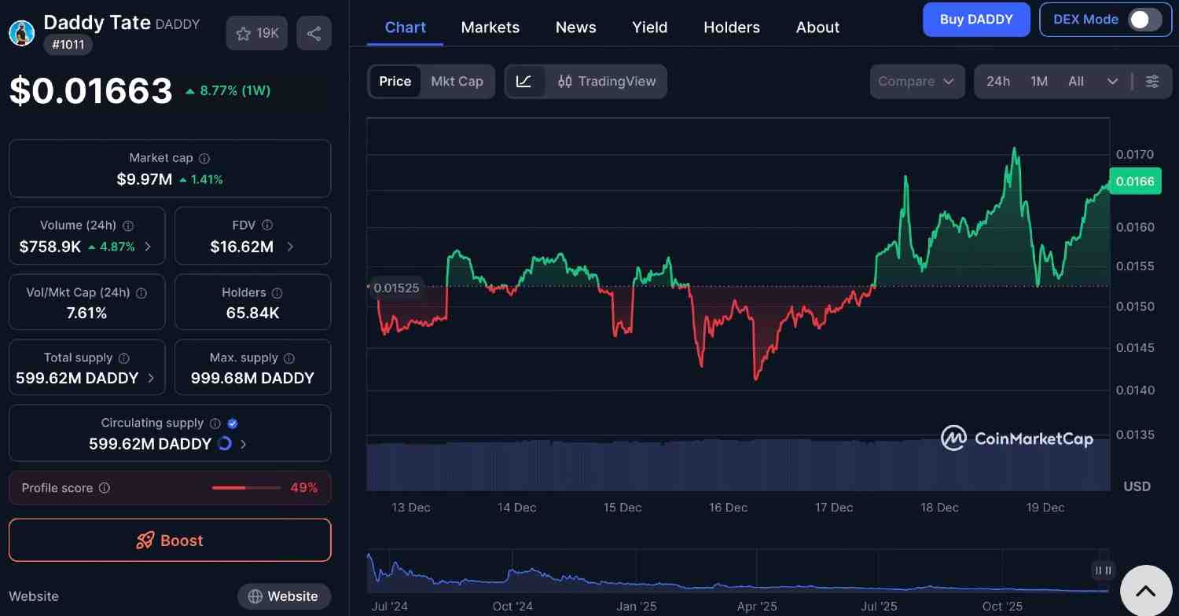Viewport: 1179px width, 616px height.
Task: Expand Circulating supply details arrow
Action: point(244,444)
